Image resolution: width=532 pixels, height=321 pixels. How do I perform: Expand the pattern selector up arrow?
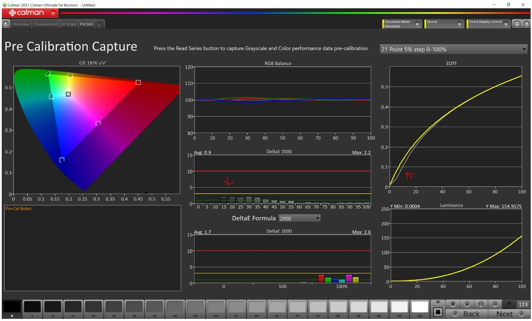tap(437, 302)
